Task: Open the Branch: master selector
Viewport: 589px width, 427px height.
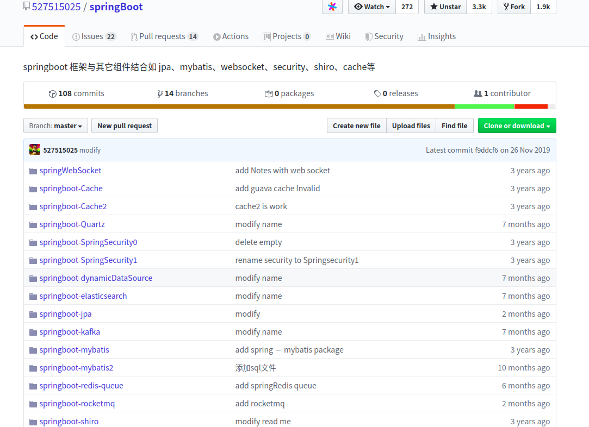Action: point(55,125)
